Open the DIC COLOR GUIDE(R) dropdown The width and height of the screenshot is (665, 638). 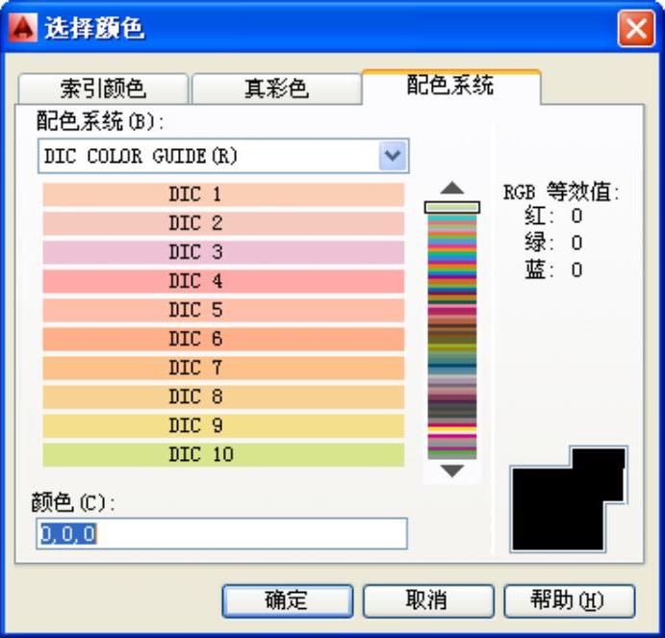pyautogui.click(x=223, y=156)
